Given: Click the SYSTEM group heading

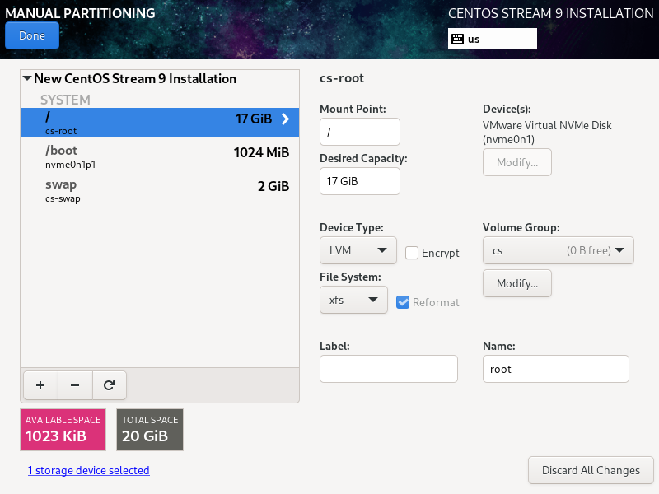Looking at the screenshot, I should [x=65, y=100].
